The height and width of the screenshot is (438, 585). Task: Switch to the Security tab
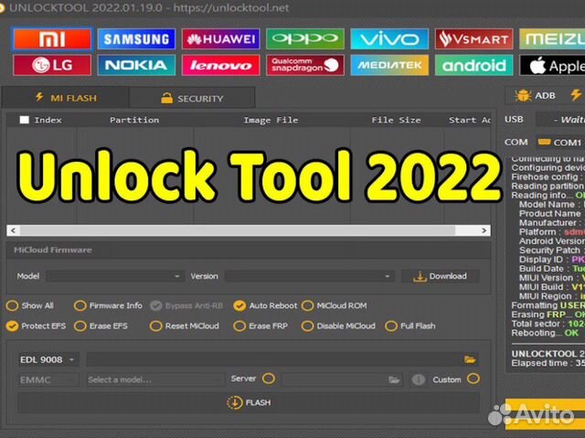pos(192,99)
